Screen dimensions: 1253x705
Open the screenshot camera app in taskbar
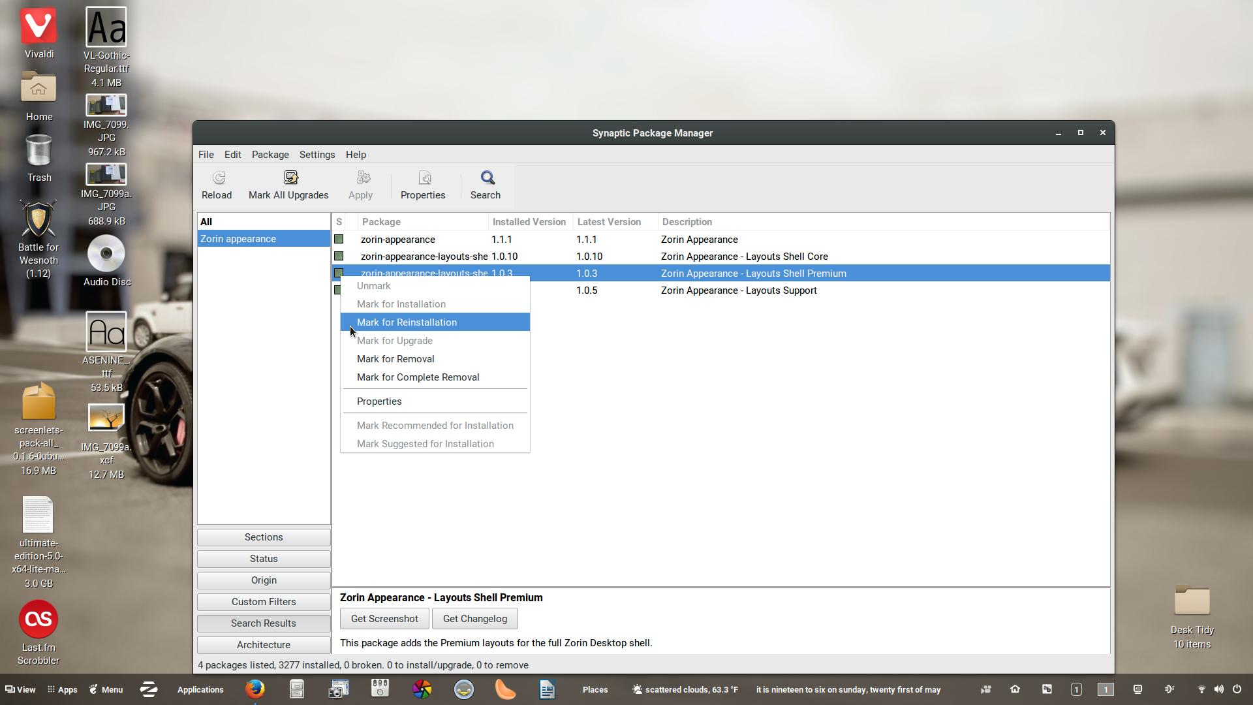click(x=338, y=689)
